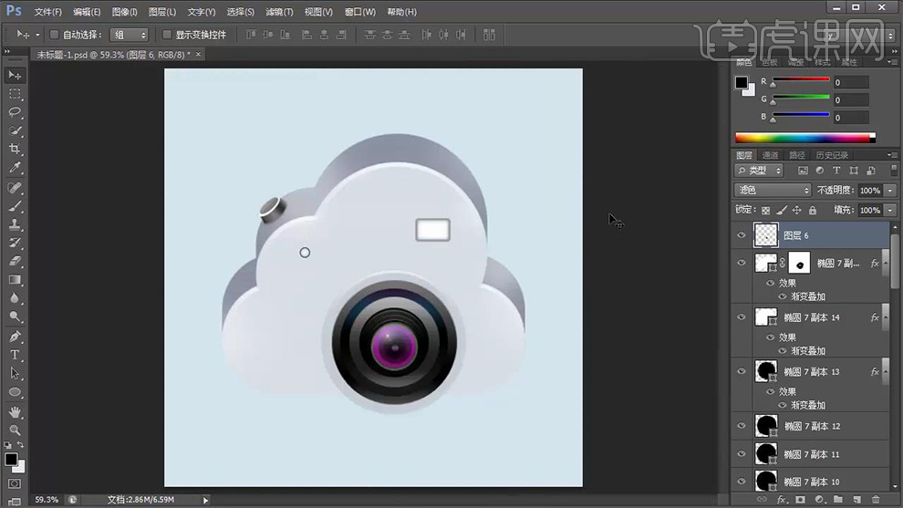Open the 填充 fill dropdown arrow
903x508 pixels.
(890, 211)
